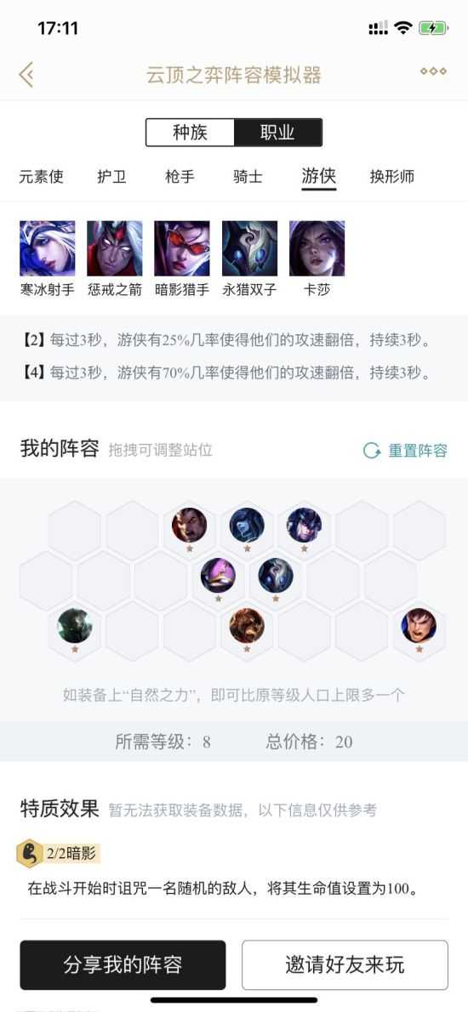Tap the 暗影 trait badge icon
468x1012 pixels.
click(29, 854)
